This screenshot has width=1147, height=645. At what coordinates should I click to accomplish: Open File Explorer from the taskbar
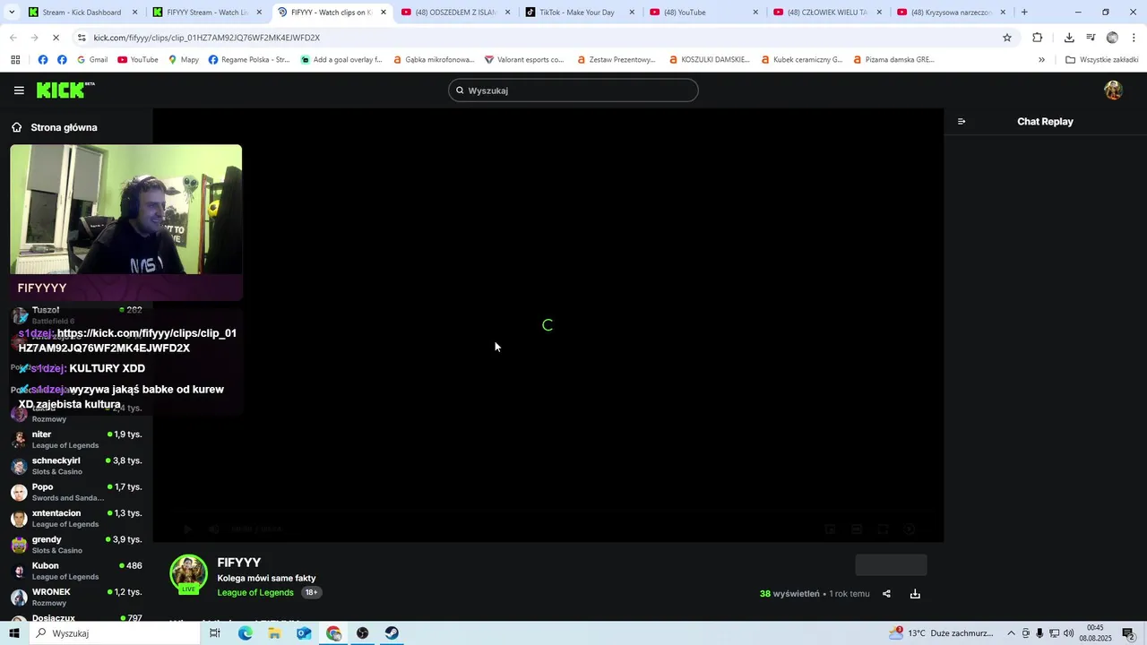274,633
